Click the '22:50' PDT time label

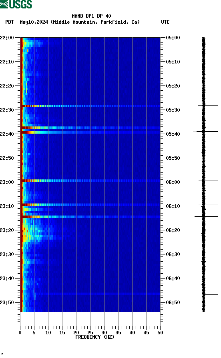pos(7,158)
